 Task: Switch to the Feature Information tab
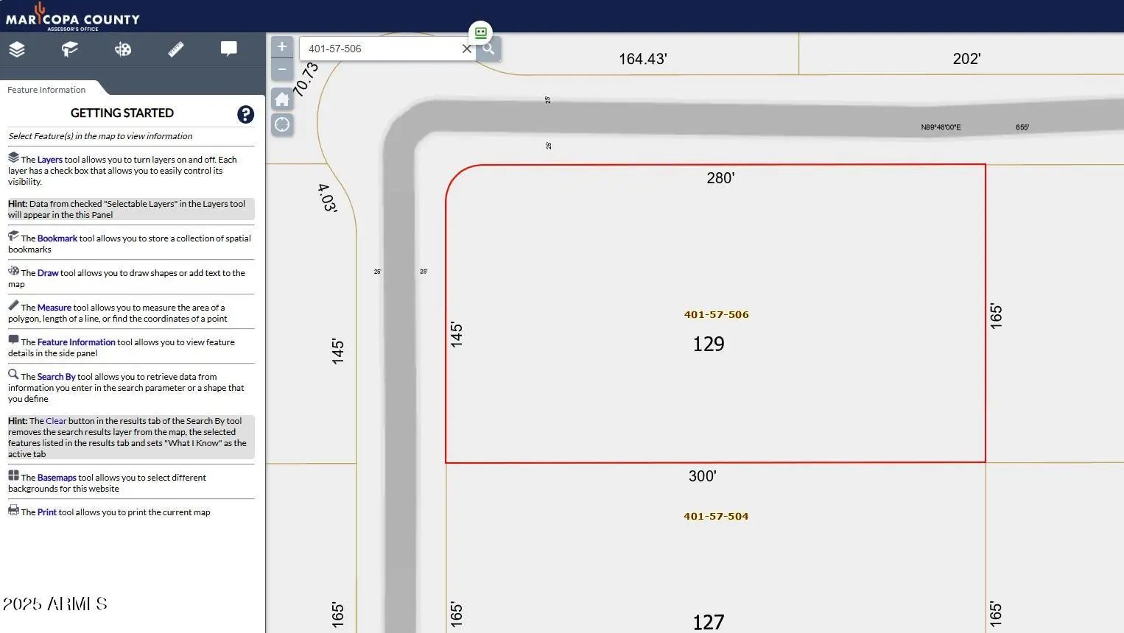point(46,90)
